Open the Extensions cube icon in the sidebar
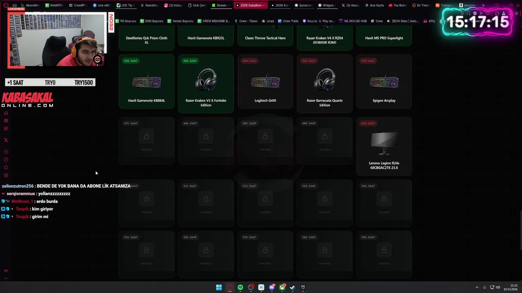This screenshot has width=522, height=293. pos(6,167)
